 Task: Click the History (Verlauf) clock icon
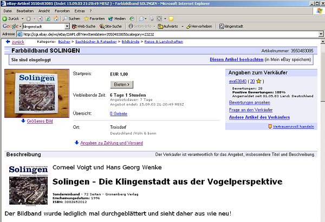[132, 18]
